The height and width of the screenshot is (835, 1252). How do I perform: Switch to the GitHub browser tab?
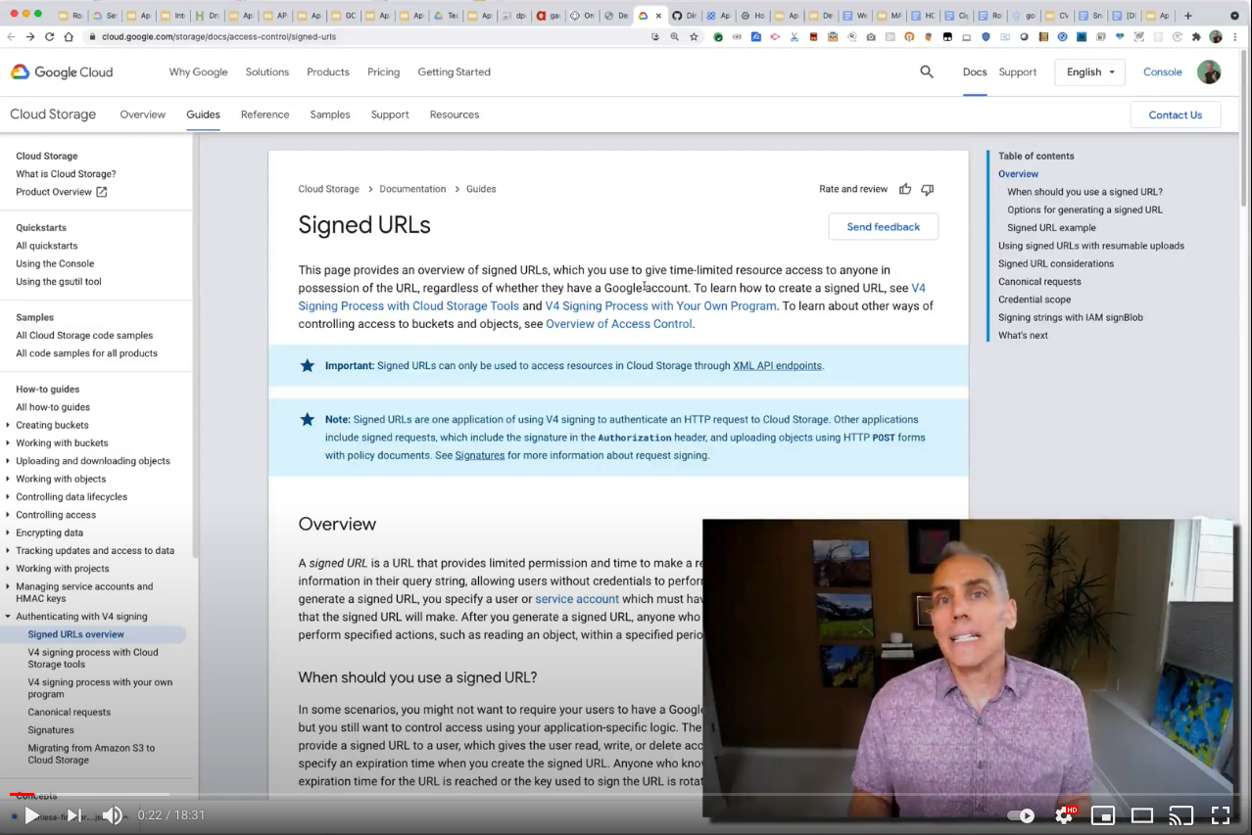pos(683,16)
